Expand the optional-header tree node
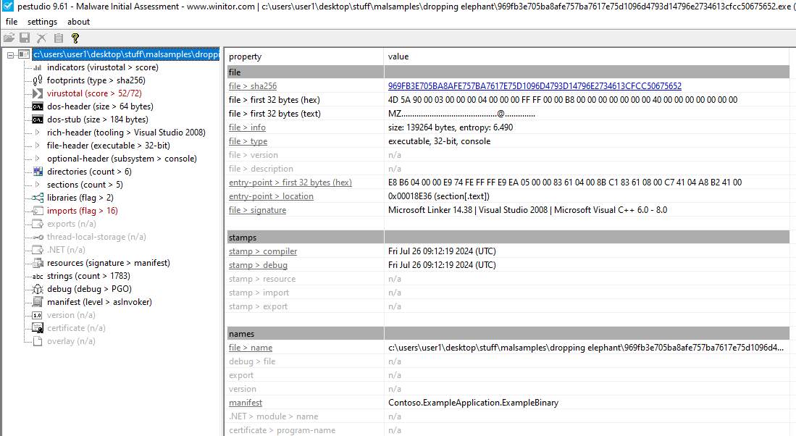Screen dimensions: 796x436 [x=37, y=159]
